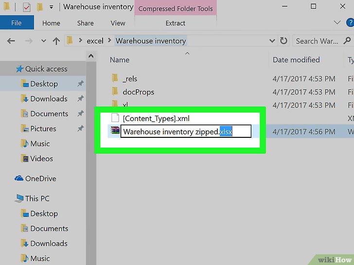The width and height of the screenshot is (354, 265).
Task: Click the OneDrive cloud icon
Action: click(x=19, y=179)
